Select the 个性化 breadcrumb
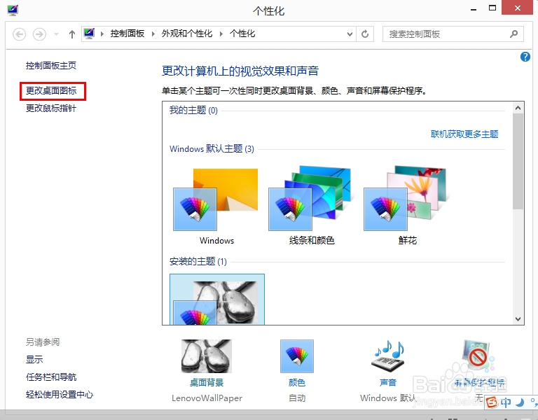Viewport: 538px width, 420px height. click(x=242, y=34)
